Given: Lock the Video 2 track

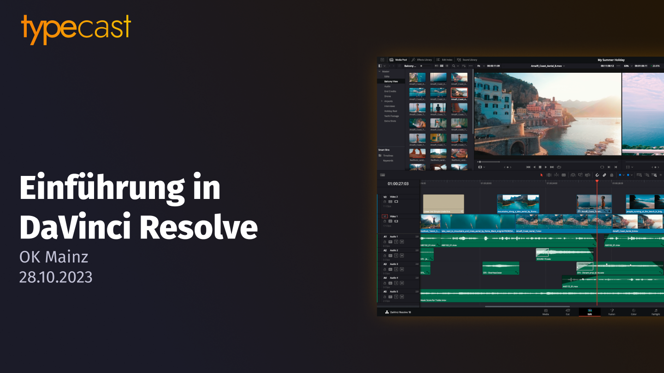Looking at the screenshot, I should [385, 201].
